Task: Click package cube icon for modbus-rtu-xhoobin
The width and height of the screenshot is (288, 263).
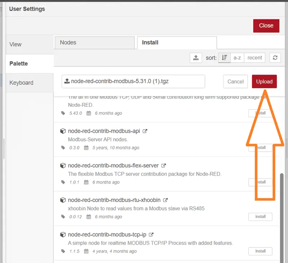Action: (x=63, y=200)
